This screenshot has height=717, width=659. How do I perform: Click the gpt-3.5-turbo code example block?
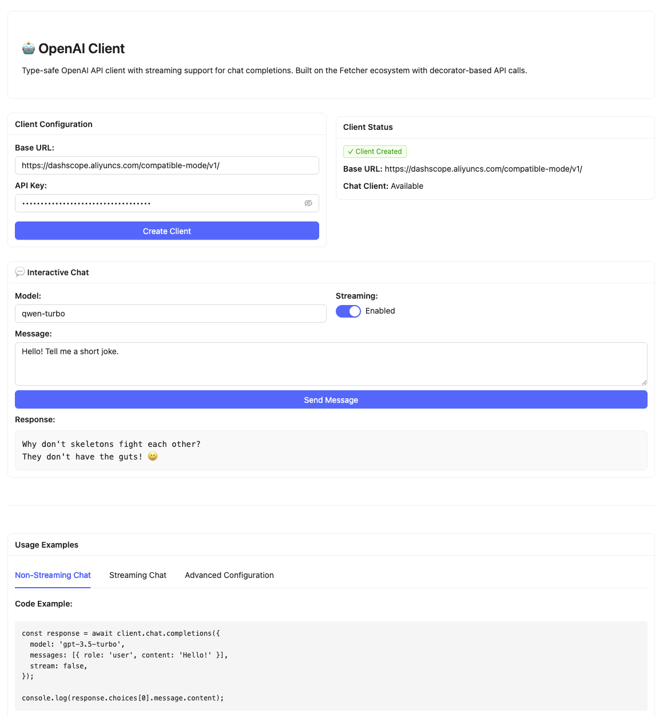(x=331, y=665)
